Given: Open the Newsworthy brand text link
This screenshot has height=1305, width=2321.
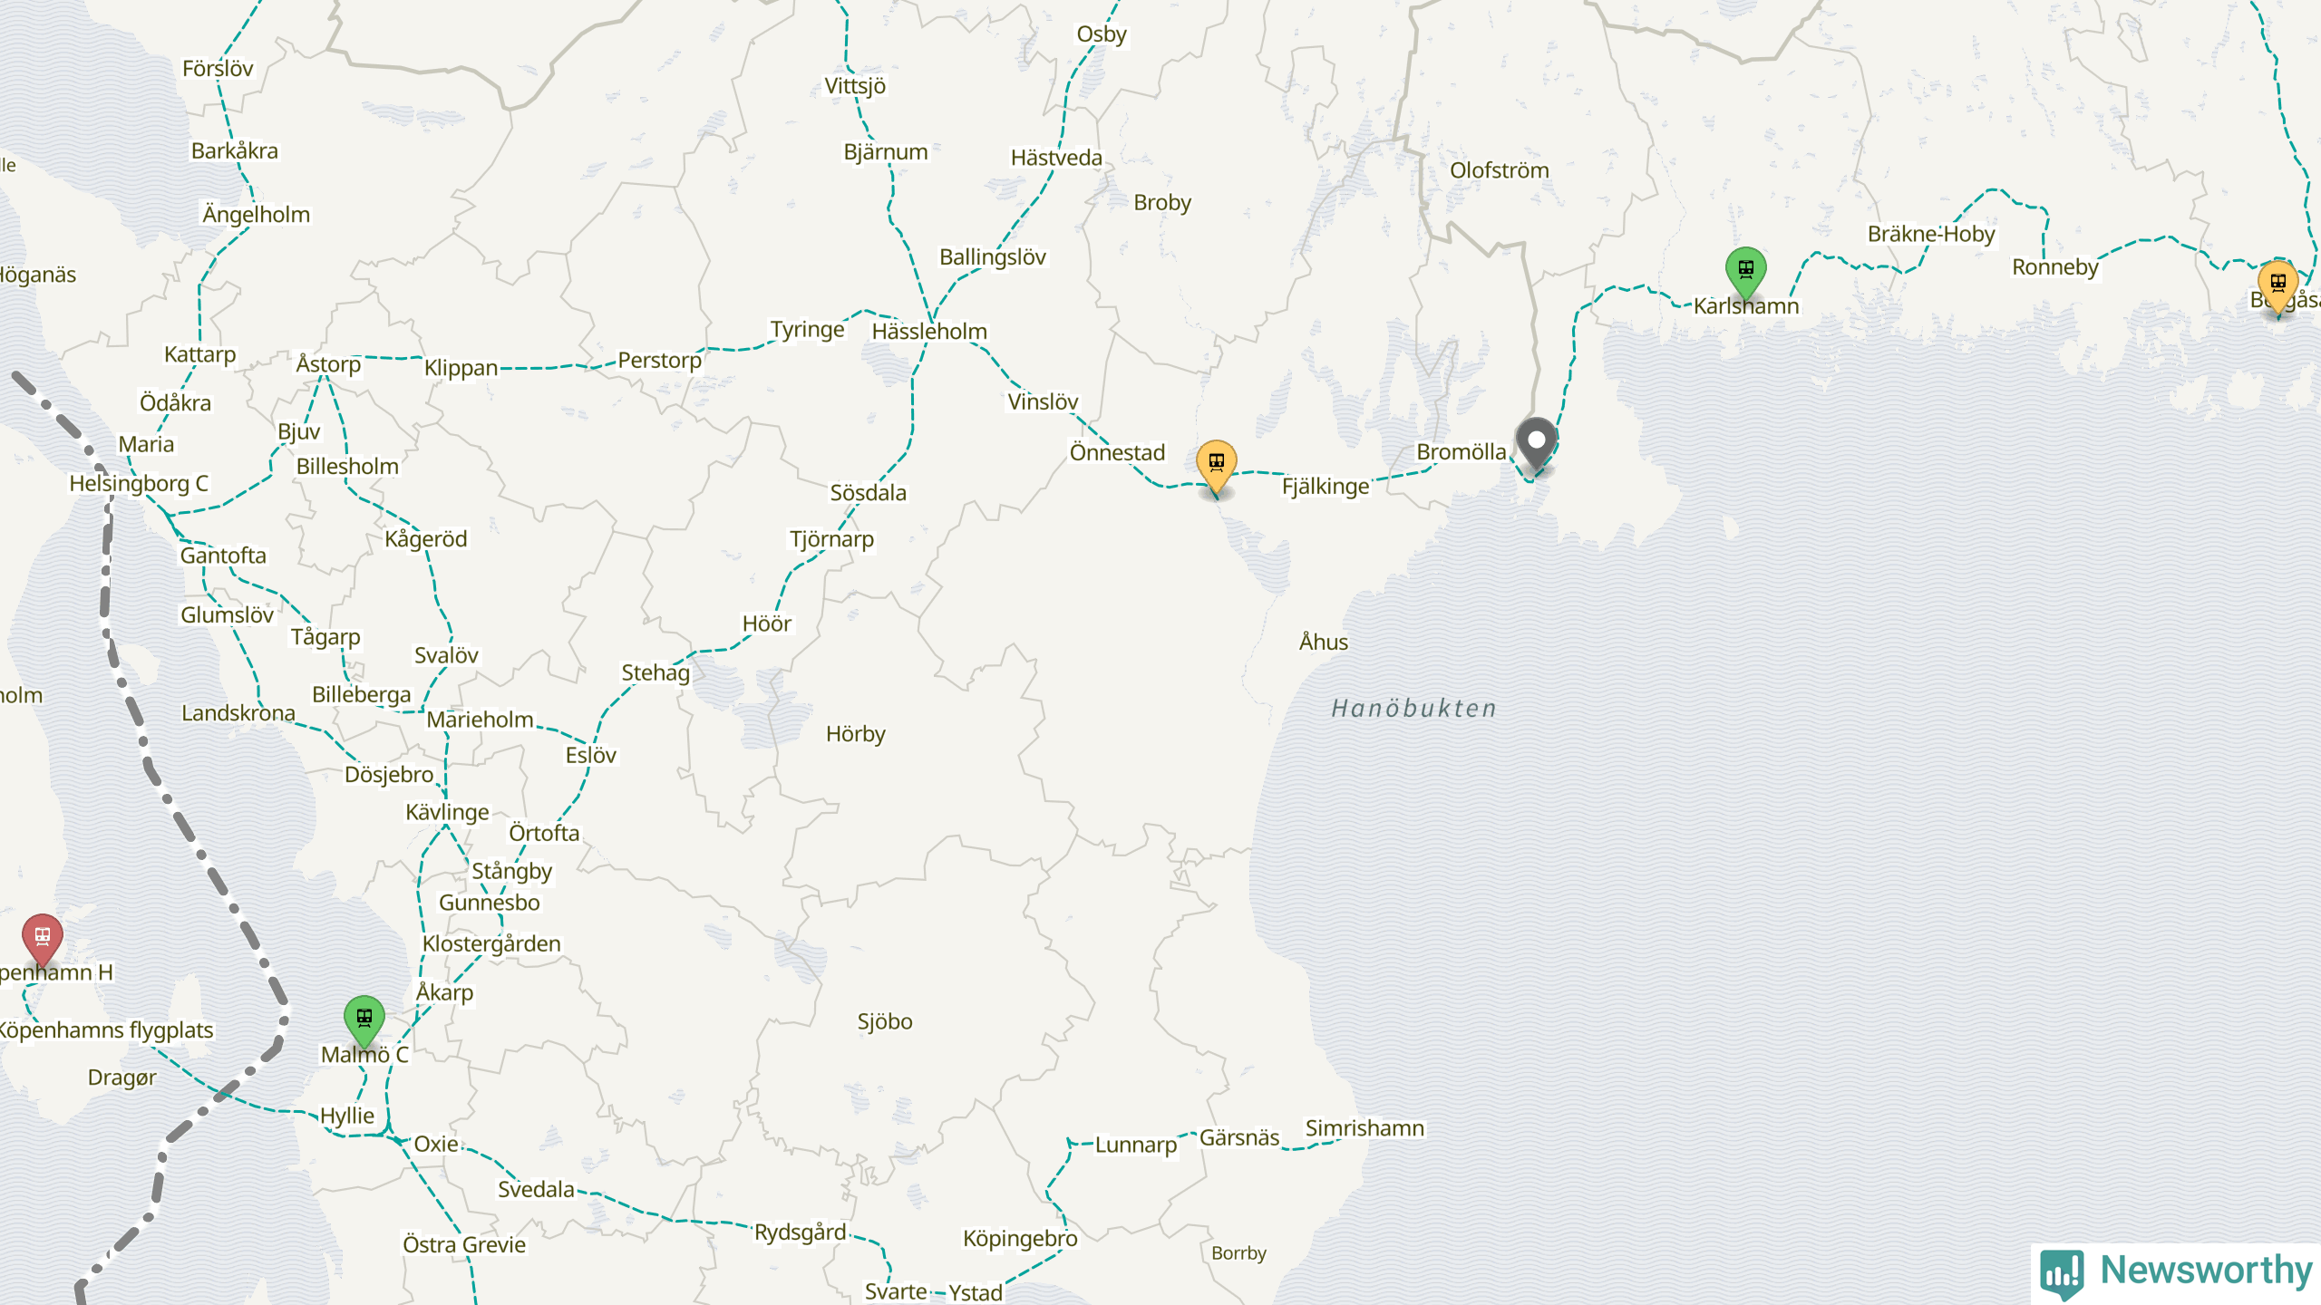Looking at the screenshot, I should click(2206, 1271).
